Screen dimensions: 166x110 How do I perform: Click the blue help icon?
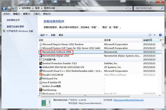click(x=160, y=35)
